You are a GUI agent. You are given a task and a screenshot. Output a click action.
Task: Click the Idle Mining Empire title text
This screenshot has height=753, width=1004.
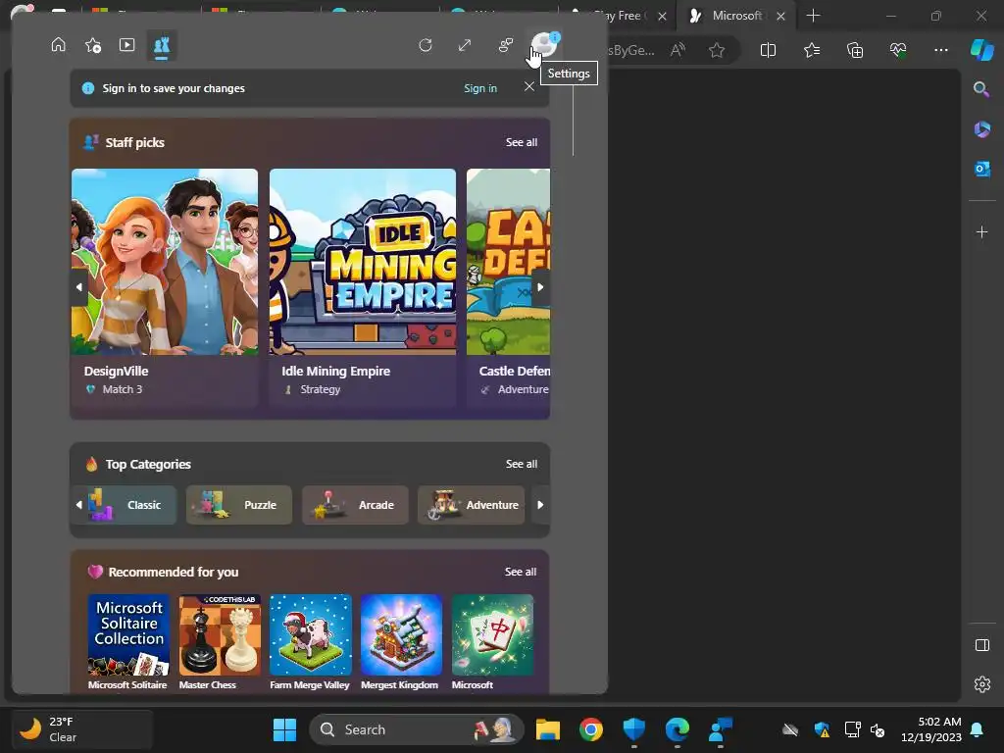click(335, 371)
